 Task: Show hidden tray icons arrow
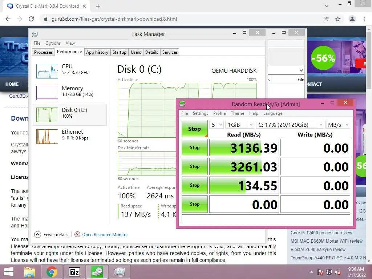point(311,272)
